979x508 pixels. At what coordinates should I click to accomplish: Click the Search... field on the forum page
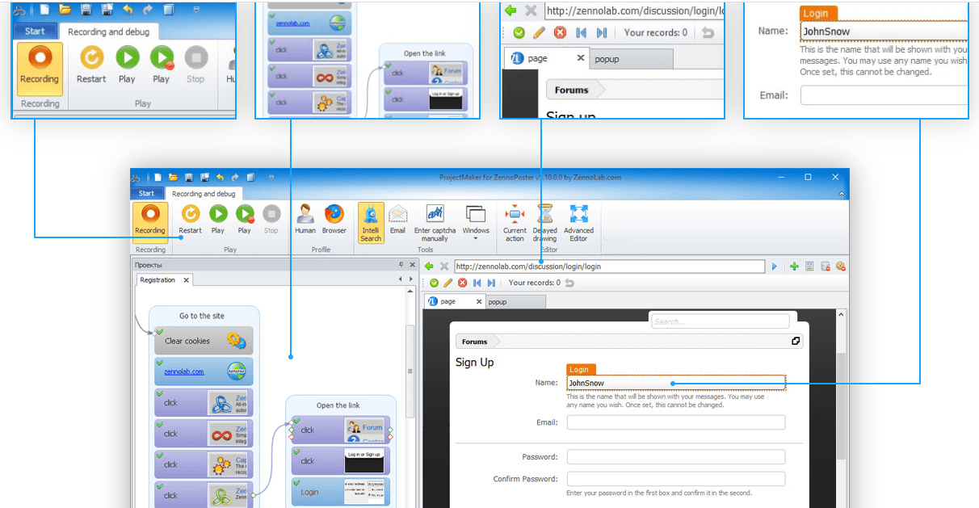click(720, 321)
